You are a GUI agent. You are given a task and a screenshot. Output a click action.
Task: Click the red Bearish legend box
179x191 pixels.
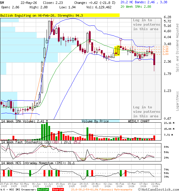(x=58, y=190)
